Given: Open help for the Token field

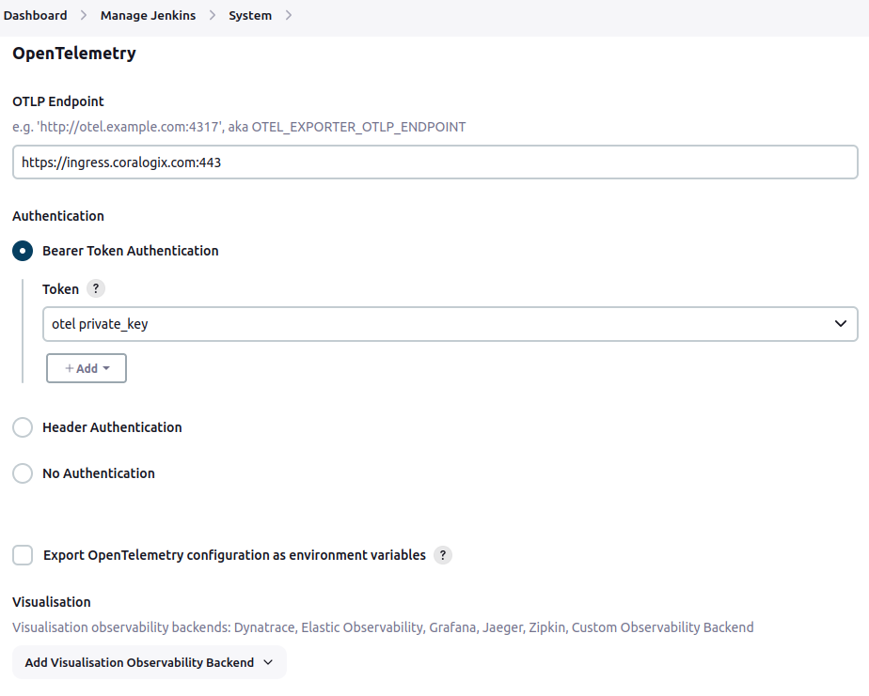Looking at the screenshot, I should tap(96, 288).
